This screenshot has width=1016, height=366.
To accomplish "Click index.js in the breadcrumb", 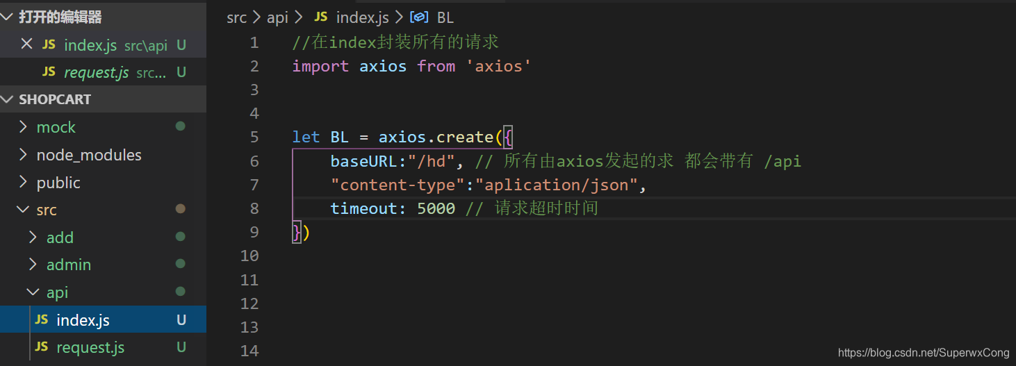I will pos(362,17).
